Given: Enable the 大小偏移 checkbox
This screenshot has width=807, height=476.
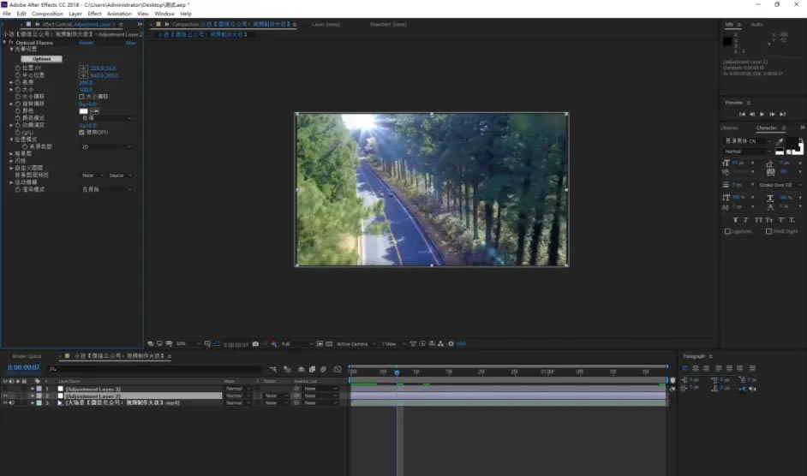Looking at the screenshot, I should tap(81, 97).
